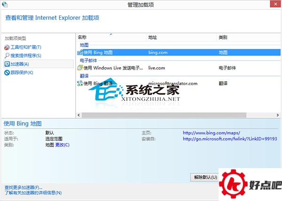Open 跟踪保护(K) add-on type

pos(22,73)
